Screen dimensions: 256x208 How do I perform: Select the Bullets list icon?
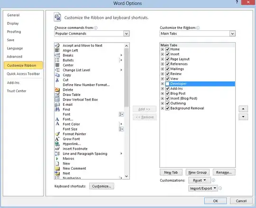[x=57, y=60]
